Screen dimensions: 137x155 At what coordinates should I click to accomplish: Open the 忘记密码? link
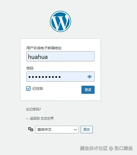pyautogui.click(x=34, y=109)
